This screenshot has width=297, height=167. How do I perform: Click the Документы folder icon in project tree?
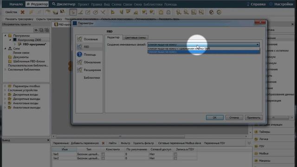10,57
